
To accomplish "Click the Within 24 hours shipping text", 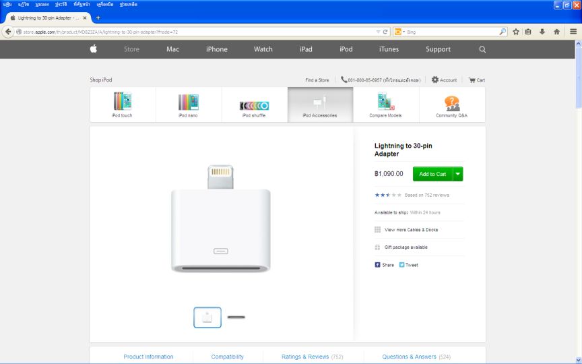I will pos(425,212).
